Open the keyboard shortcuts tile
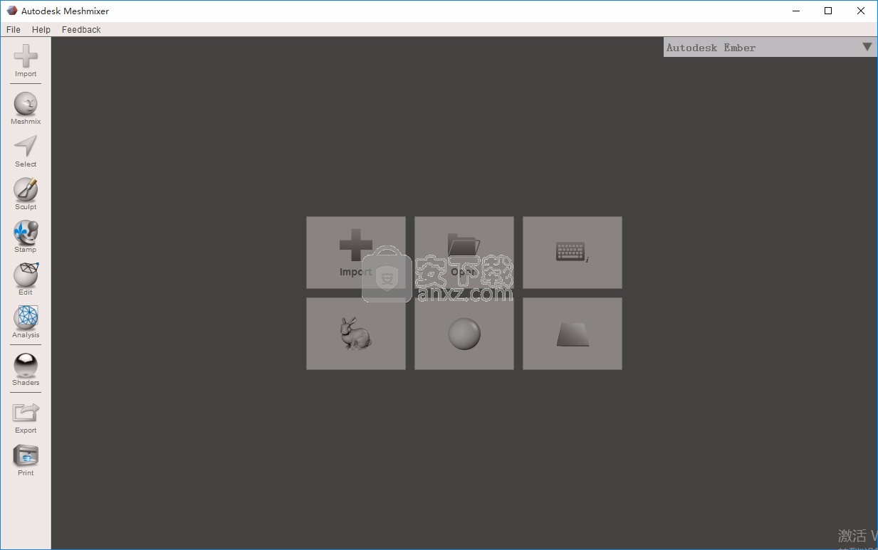The width and height of the screenshot is (878, 550). 573,253
